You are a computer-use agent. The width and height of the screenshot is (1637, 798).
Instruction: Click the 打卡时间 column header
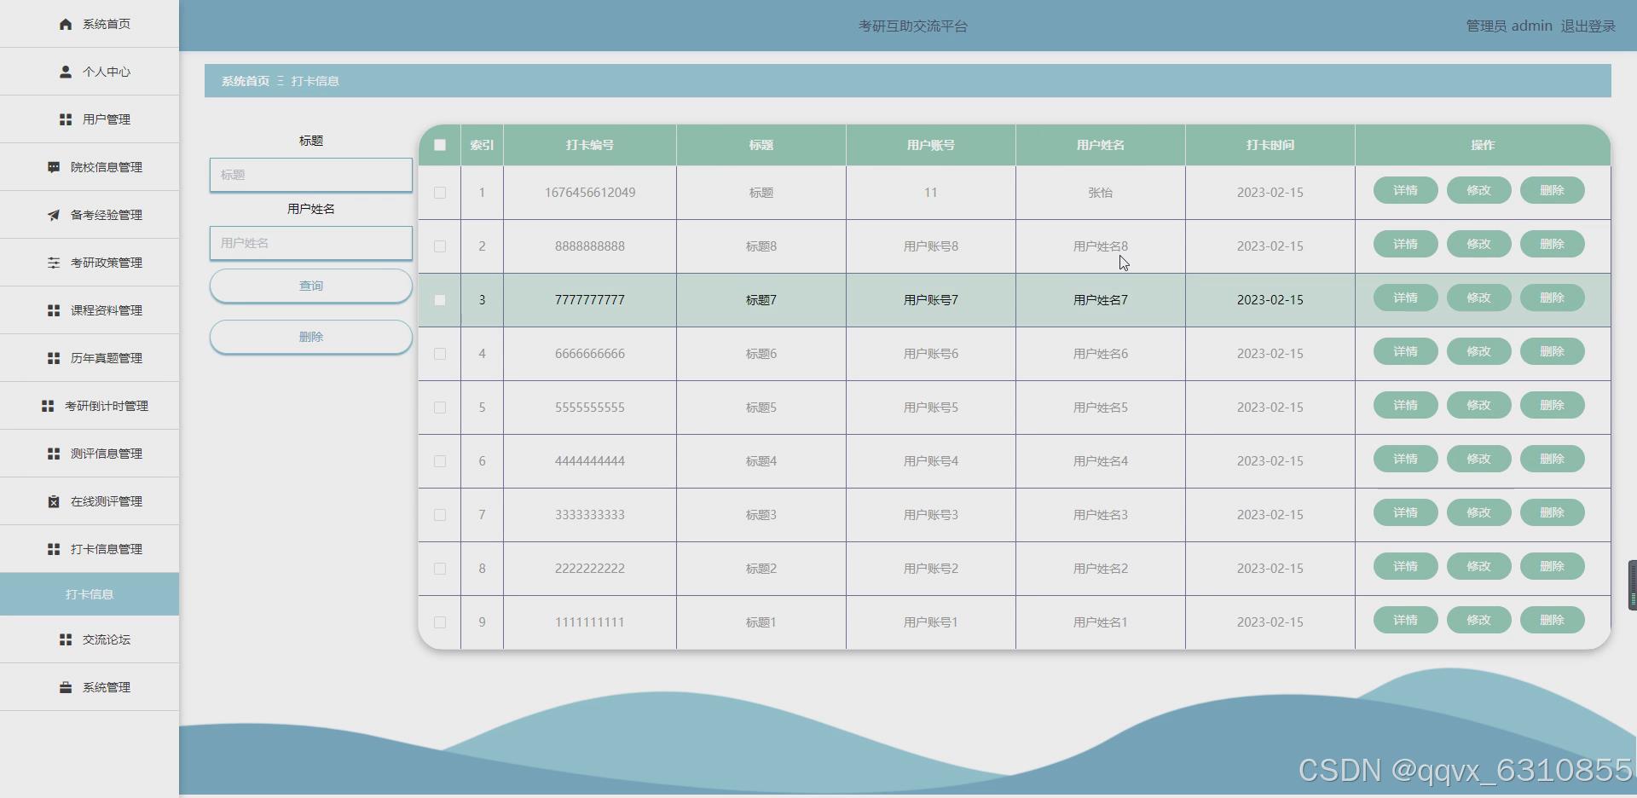[x=1270, y=145]
